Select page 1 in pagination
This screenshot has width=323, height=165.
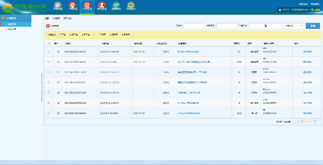tap(306, 122)
